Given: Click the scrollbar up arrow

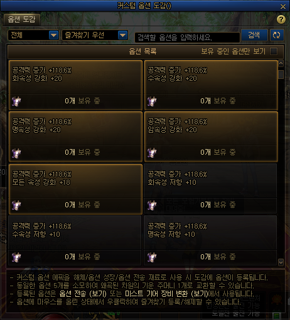Looking at the screenshot, I should pyautogui.click(x=281, y=63).
